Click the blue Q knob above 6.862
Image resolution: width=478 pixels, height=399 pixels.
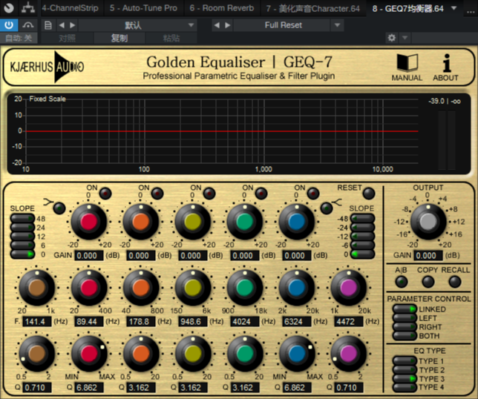click(x=297, y=353)
